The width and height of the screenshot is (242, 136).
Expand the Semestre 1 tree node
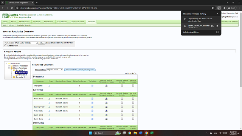[11, 77]
